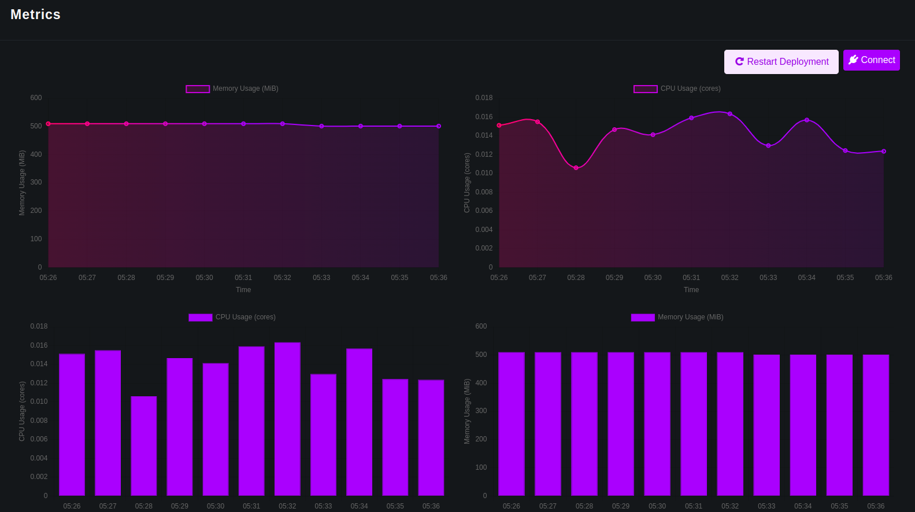
Task: Toggle CPU Usage legend label on line chart
Action: tap(690, 89)
